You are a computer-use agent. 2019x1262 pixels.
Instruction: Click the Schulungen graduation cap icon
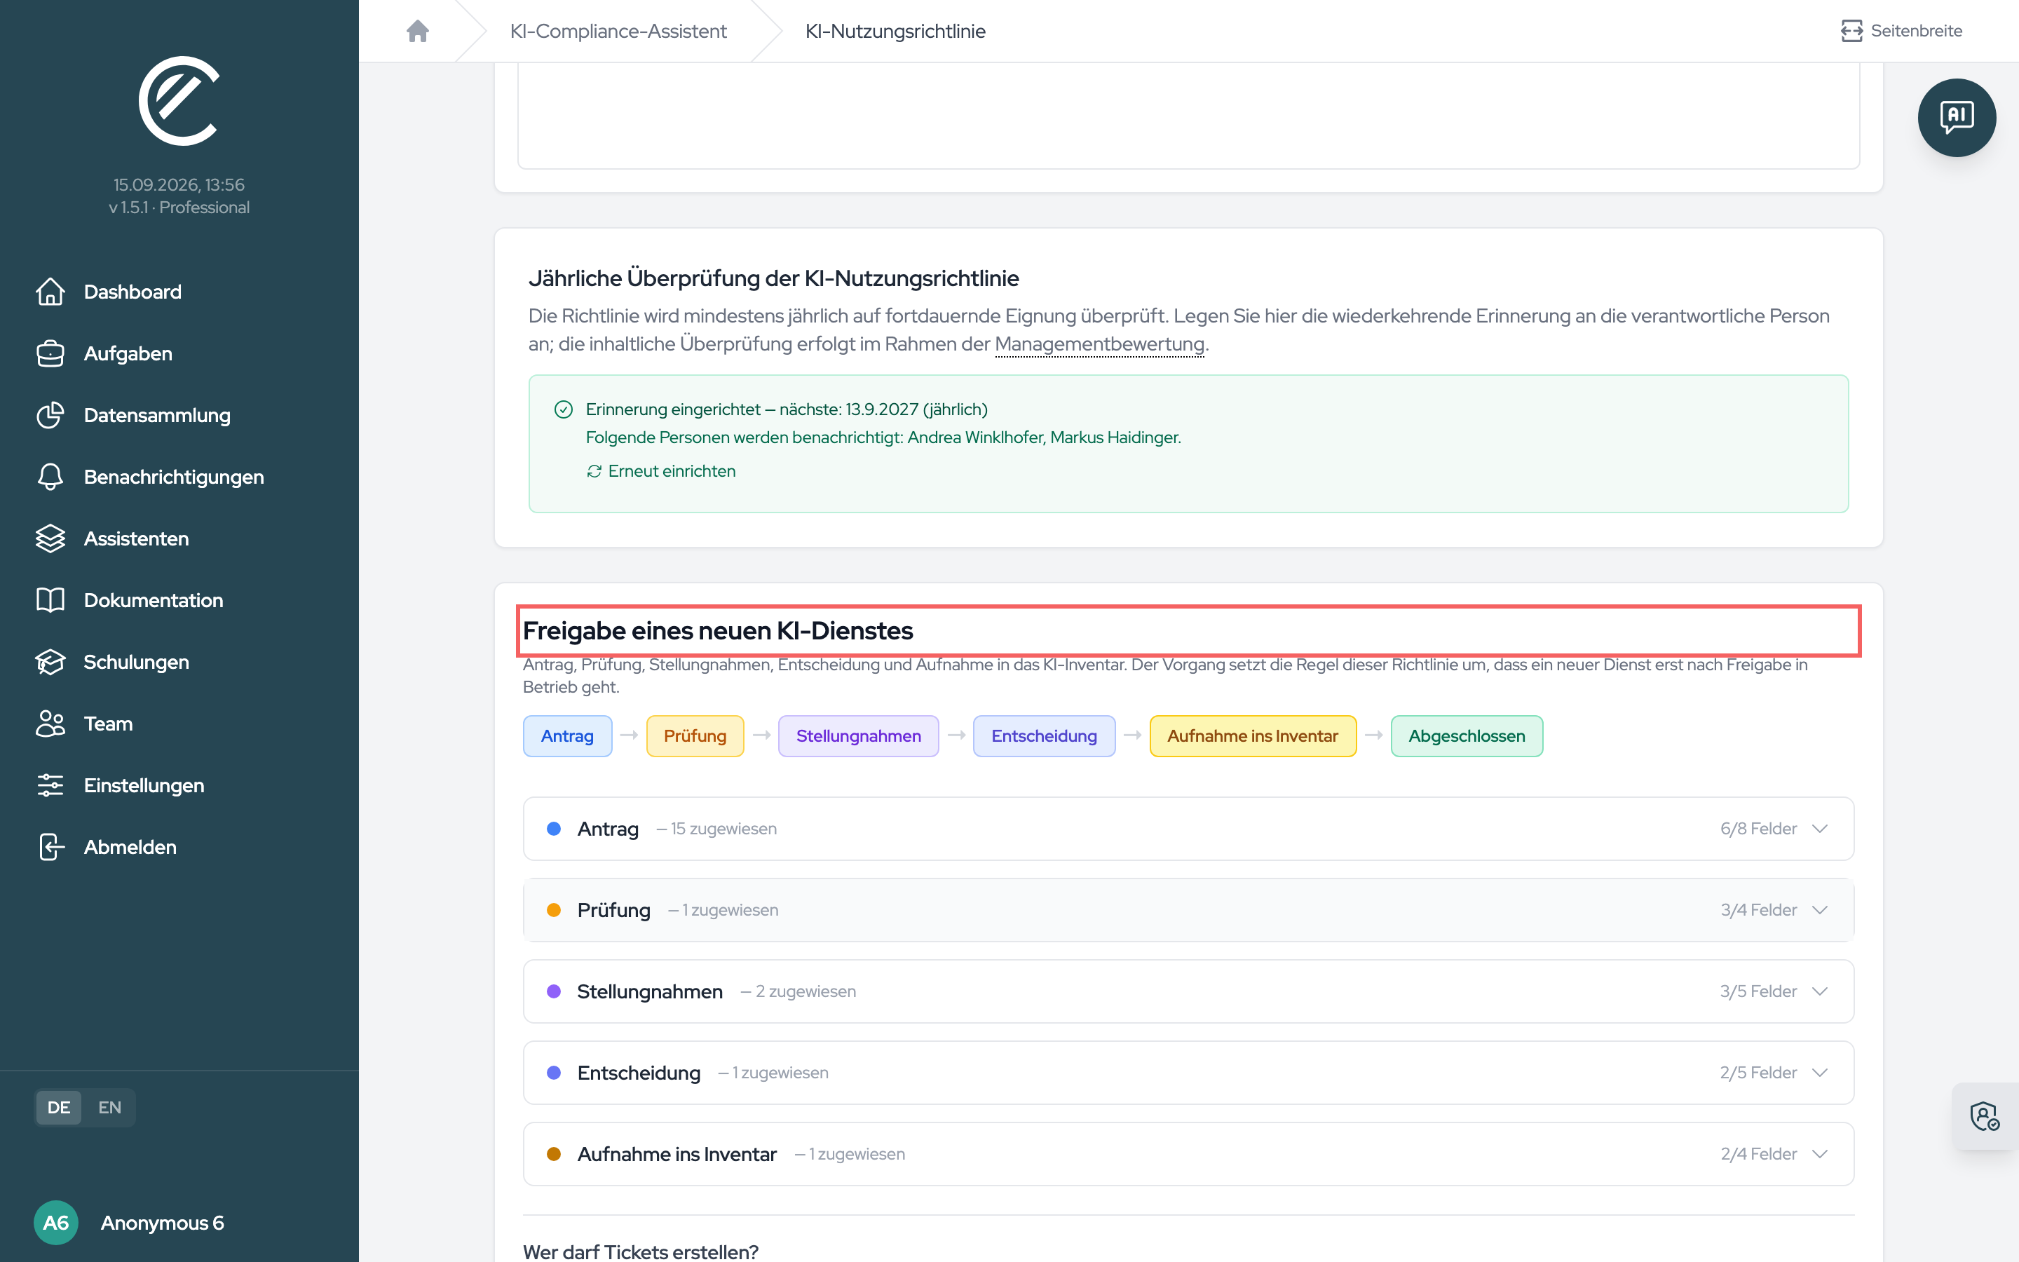click(x=50, y=662)
